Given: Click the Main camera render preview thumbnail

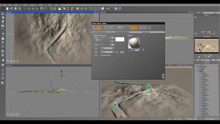Looking at the screenshot, I should click(207, 45).
